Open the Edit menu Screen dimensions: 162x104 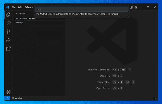tap(20, 7)
